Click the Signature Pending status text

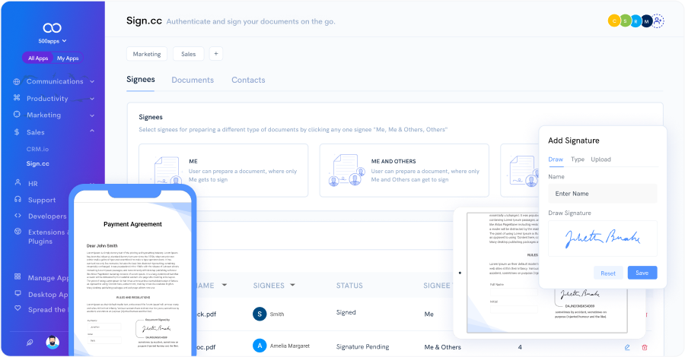[x=362, y=347]
